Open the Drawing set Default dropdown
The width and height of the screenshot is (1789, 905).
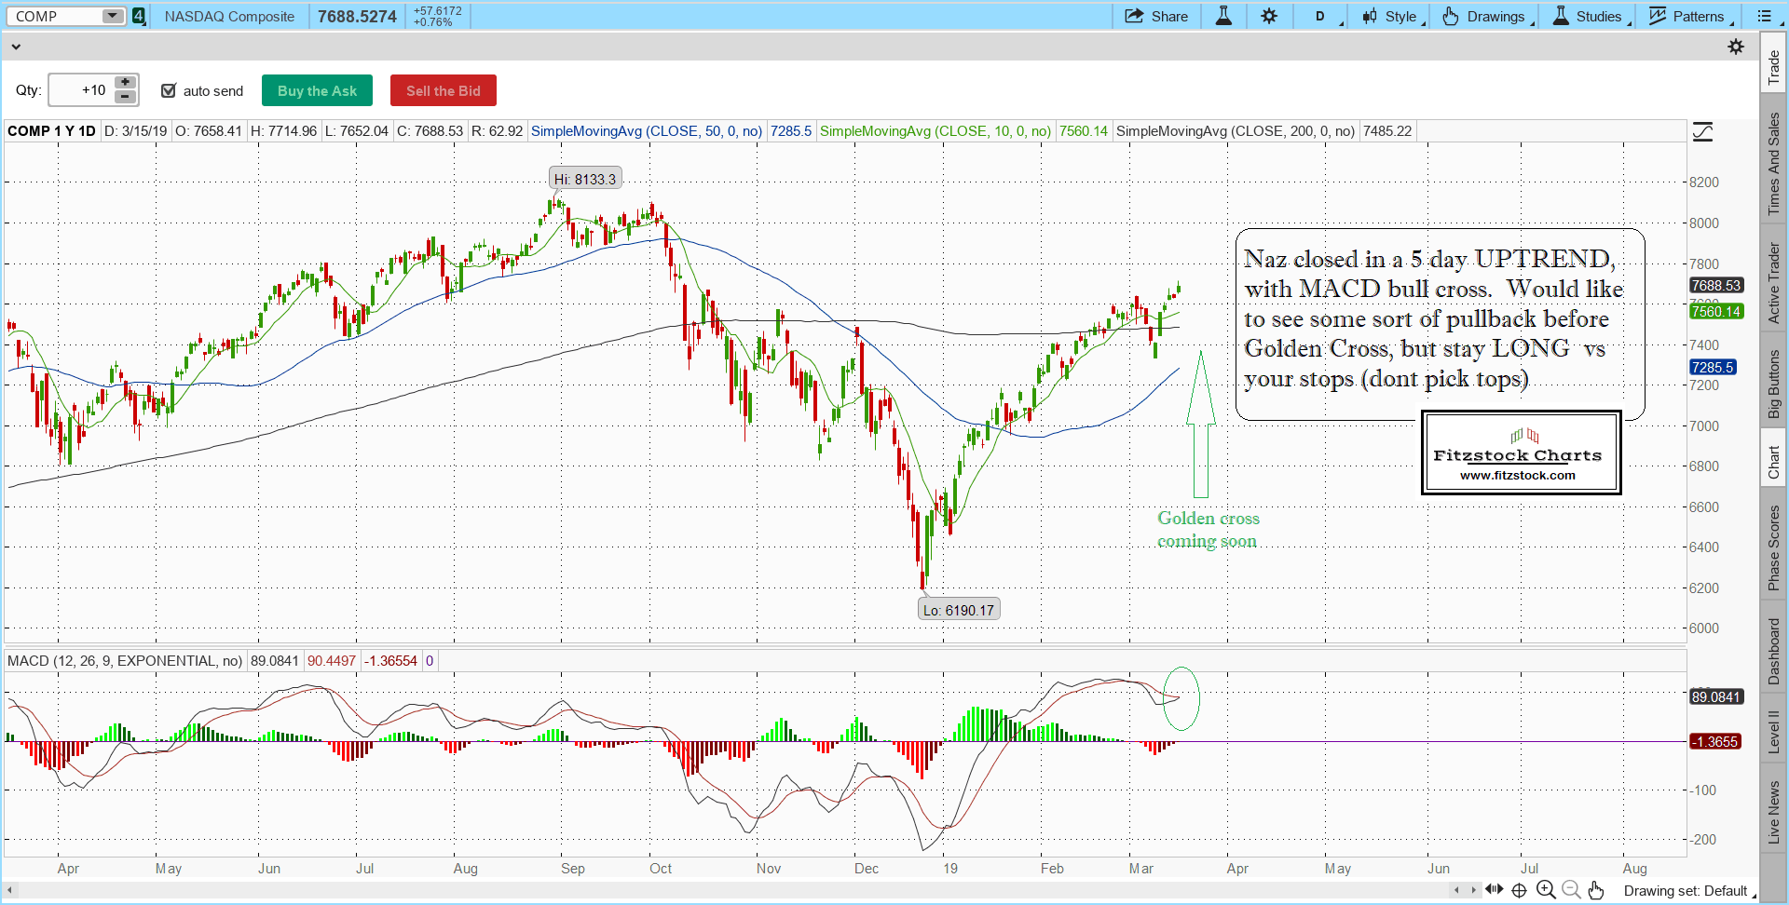tap(1688, 891)
